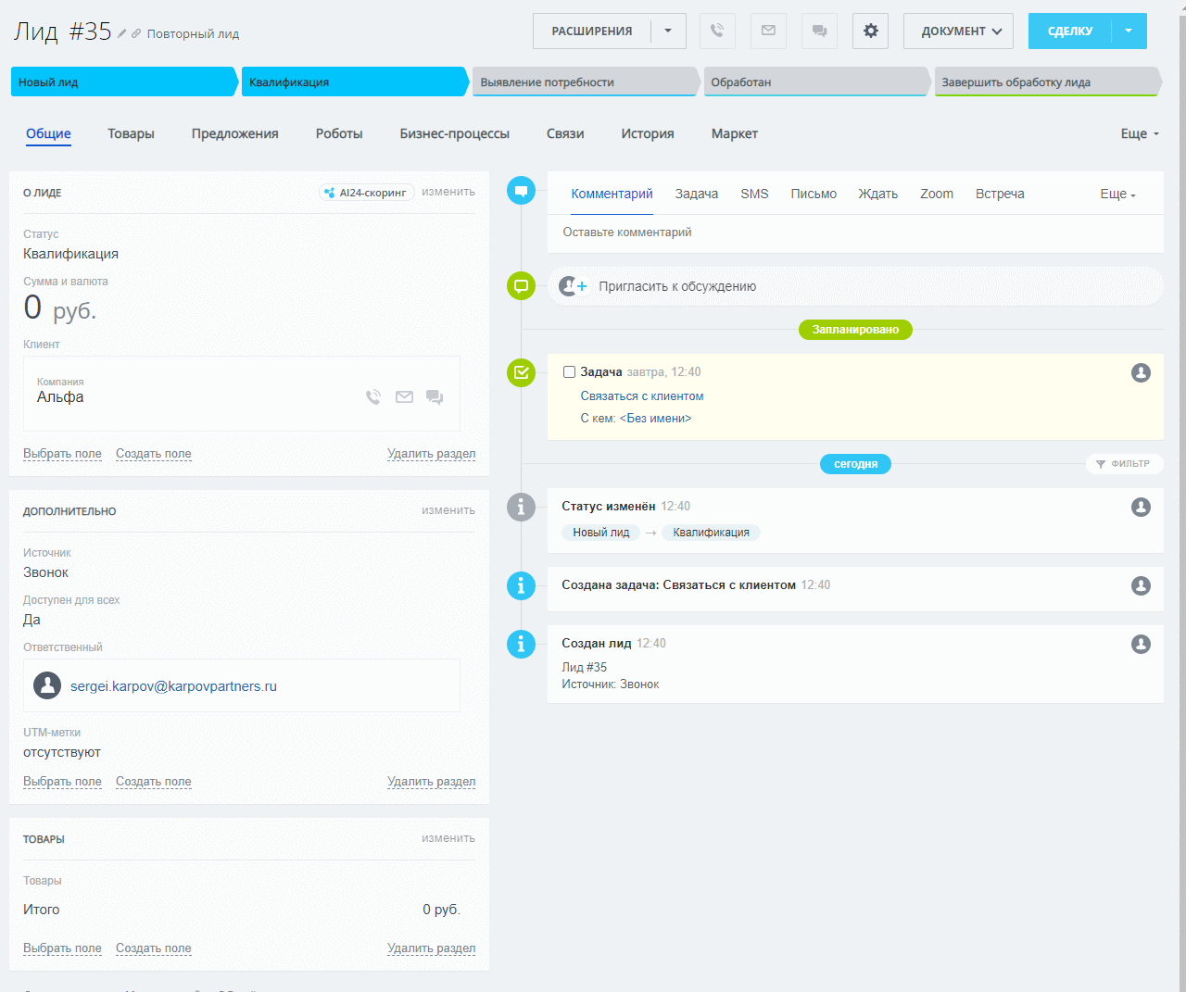Email company Альфа via envelope icon
This screenshot has height=992, width=1186.
[404, 397]
